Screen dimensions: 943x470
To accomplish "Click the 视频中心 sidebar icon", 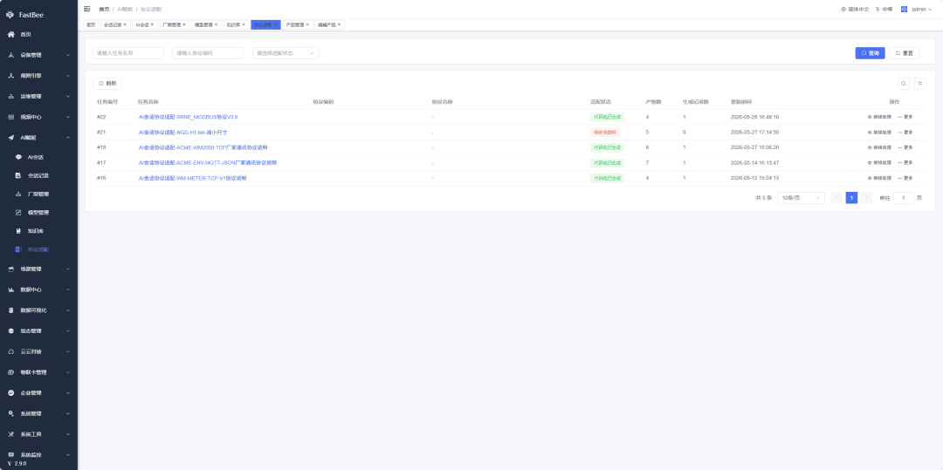I will pyautogui.click(x=10, y=117).
